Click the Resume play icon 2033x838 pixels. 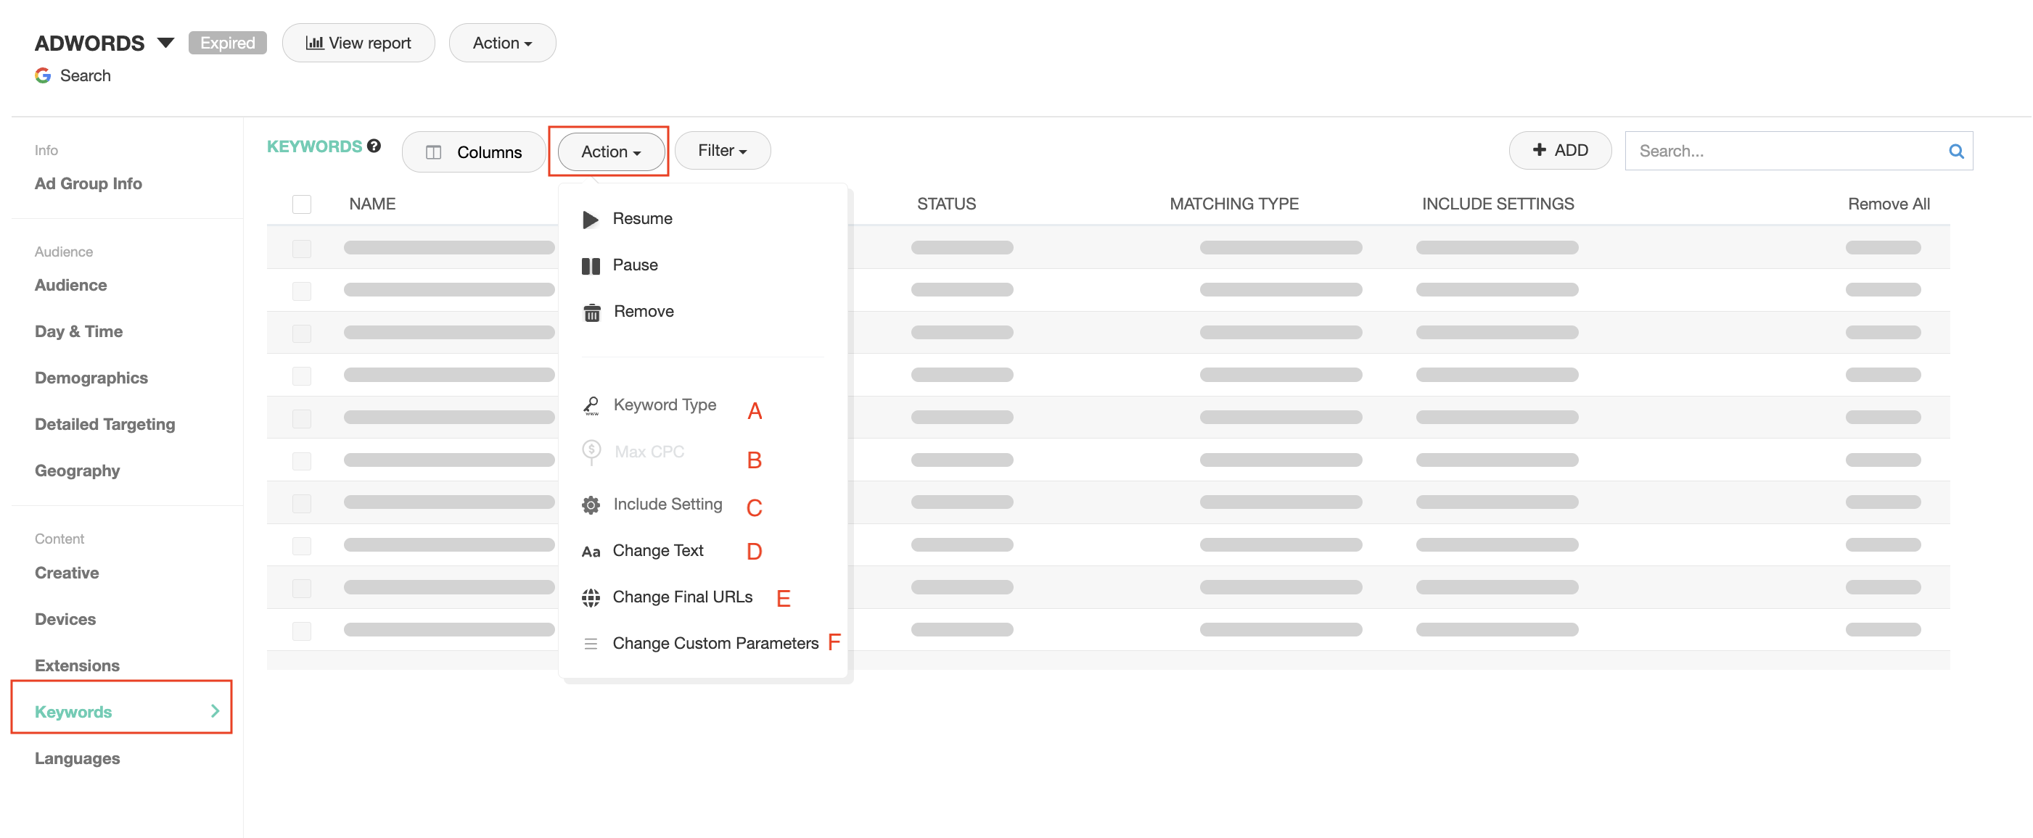[x=590, y=219]
